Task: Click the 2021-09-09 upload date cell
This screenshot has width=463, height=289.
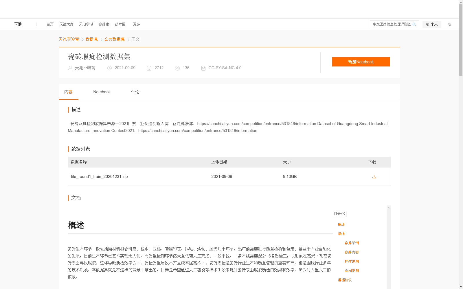Action: pos(222,177)
